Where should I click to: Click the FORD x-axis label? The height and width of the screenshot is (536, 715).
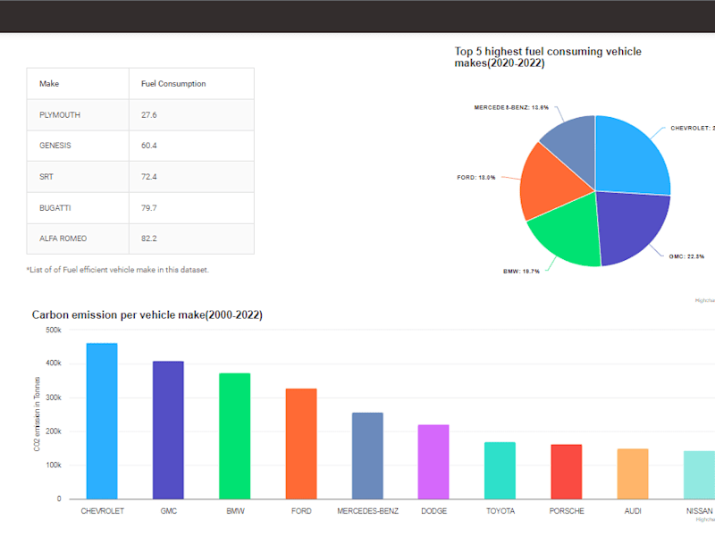pyautogui.click(x=301, y=511)
